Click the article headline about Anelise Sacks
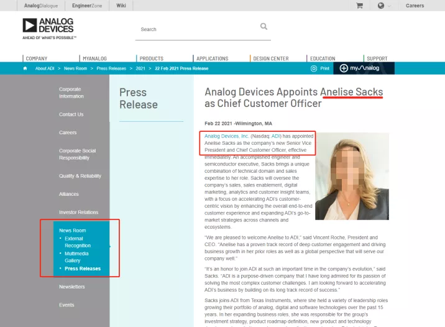 click(294, 98)
